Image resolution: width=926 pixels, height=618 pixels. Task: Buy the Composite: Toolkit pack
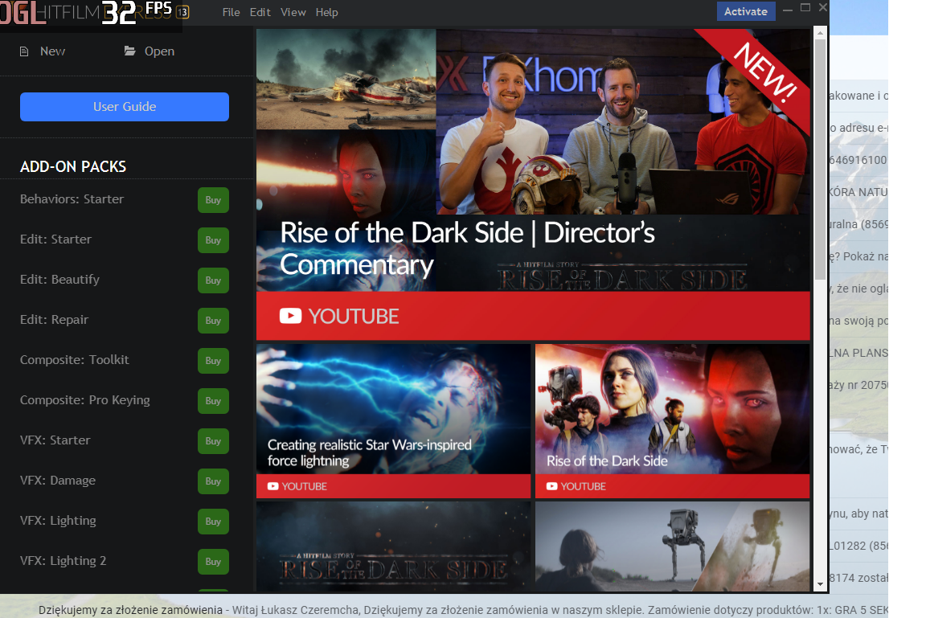(213, 361)
